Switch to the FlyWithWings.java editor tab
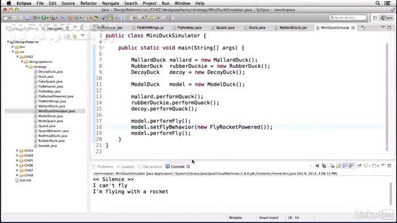The image size is (397, 223). [x=147, y=28]
